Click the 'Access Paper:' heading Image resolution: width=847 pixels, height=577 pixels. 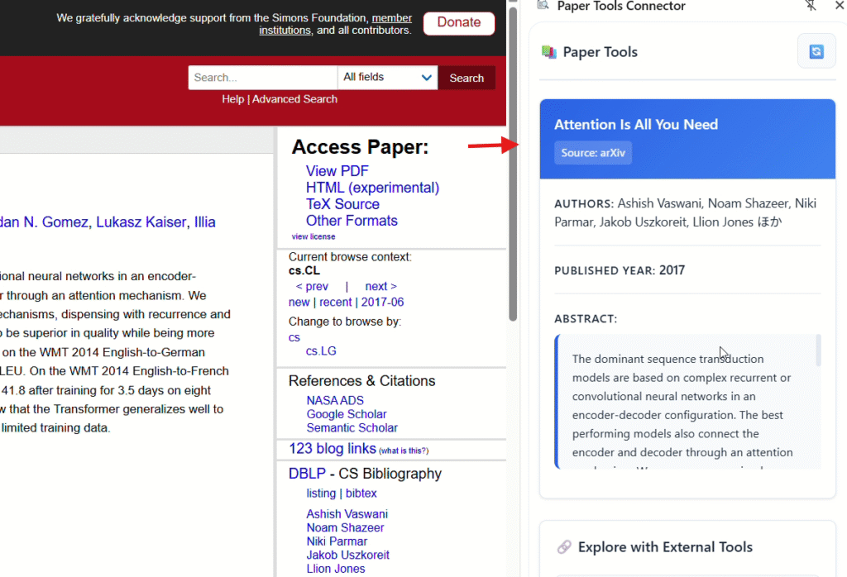tap(360, 147)
